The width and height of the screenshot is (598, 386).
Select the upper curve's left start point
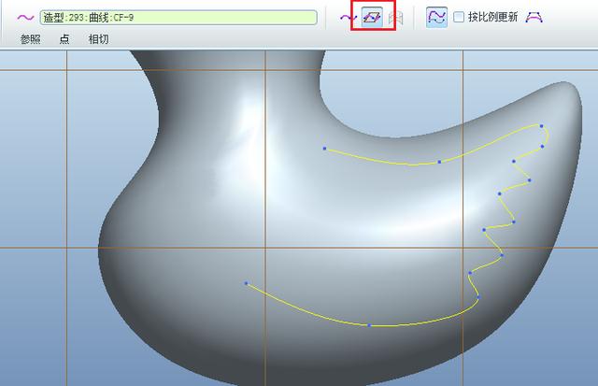click(324, 149)
